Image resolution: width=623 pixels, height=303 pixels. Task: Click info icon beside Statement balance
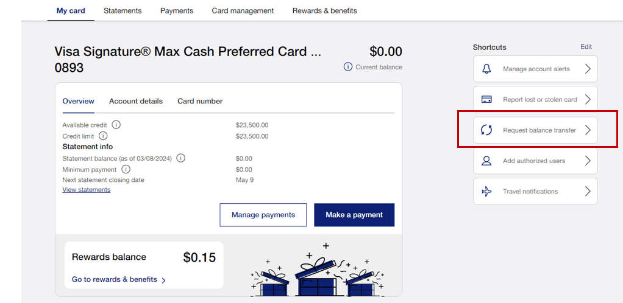click(x=181, y=158)
